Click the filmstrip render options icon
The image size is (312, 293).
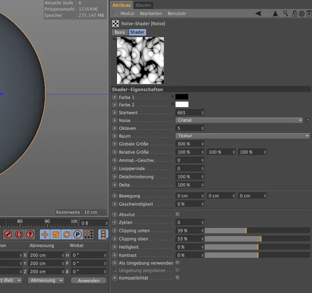[103, 234]
